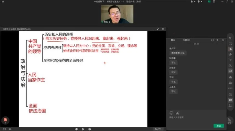
Task: Click the scissors screenshot icon in chat
Action: 178,113
